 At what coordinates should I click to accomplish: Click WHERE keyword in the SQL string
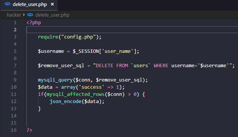pyautogui.click(x=161, y=66)
